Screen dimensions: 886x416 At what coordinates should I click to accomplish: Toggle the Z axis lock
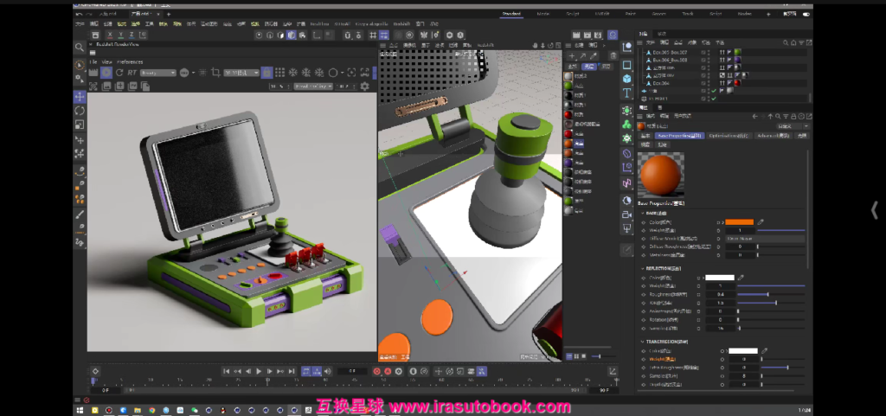point(132,35)
